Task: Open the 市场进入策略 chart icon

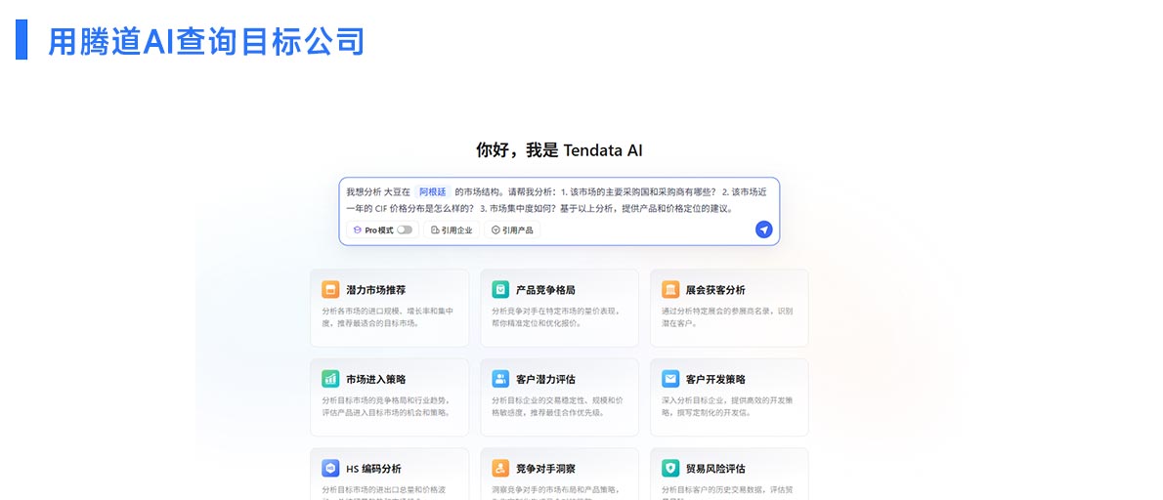Action: [x=330, y=379]
